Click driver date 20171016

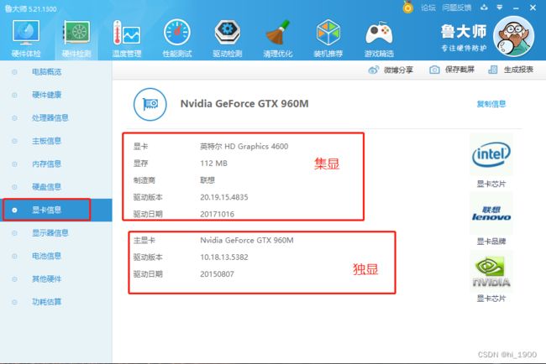coord(218,214)
